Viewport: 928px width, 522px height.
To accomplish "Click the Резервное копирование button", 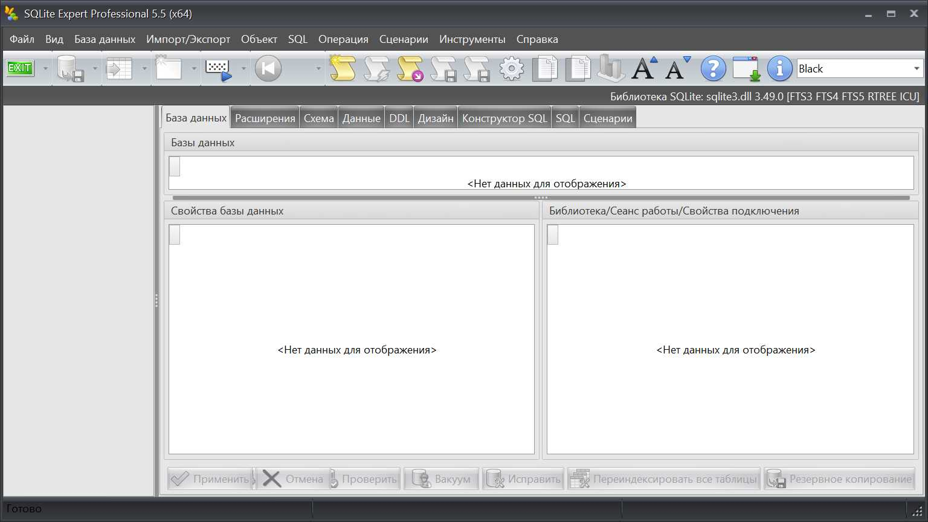I will pyautogui.click(x=839, y=479).
